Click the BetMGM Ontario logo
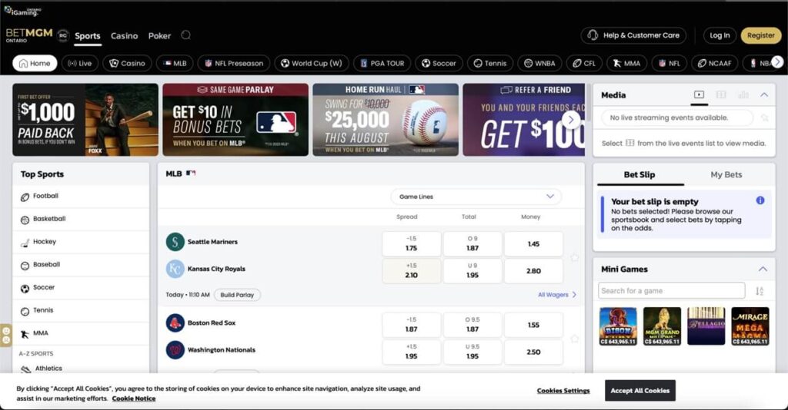Viewport: 788px width, 410px height. click(29, 35)
